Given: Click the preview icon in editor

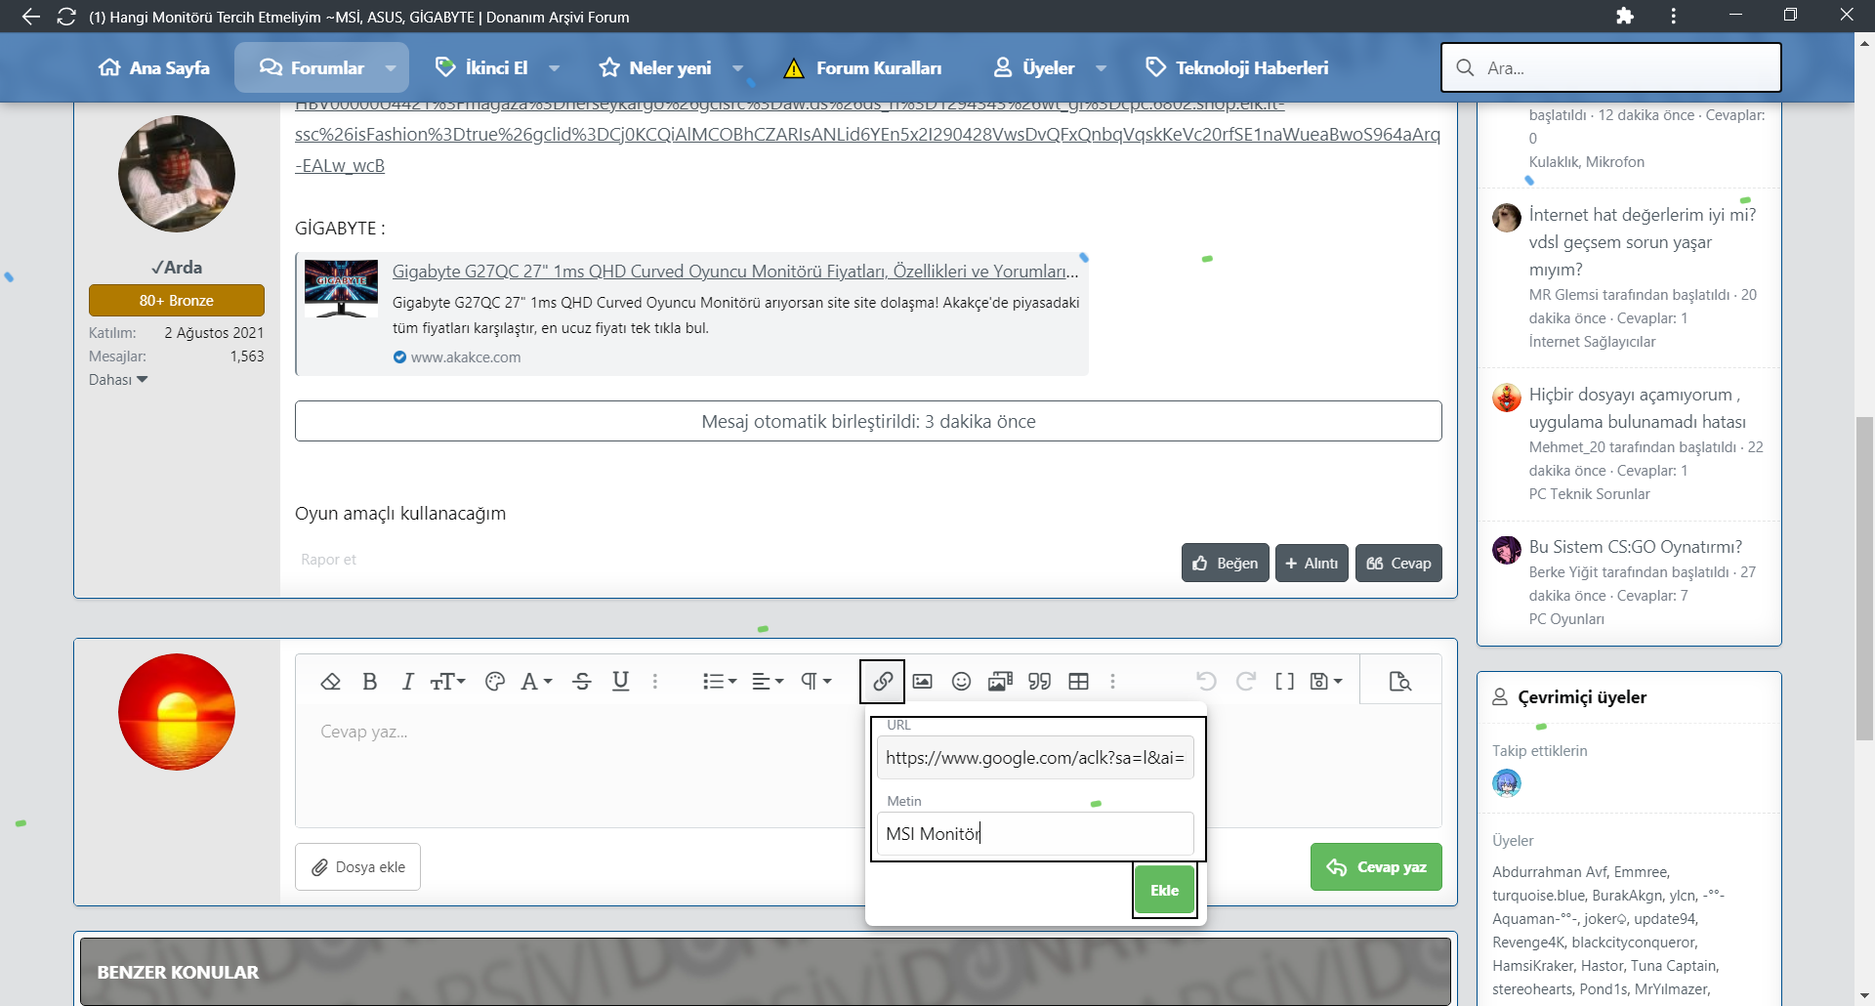Looking at the screenshot, I should pos(1399,682).
